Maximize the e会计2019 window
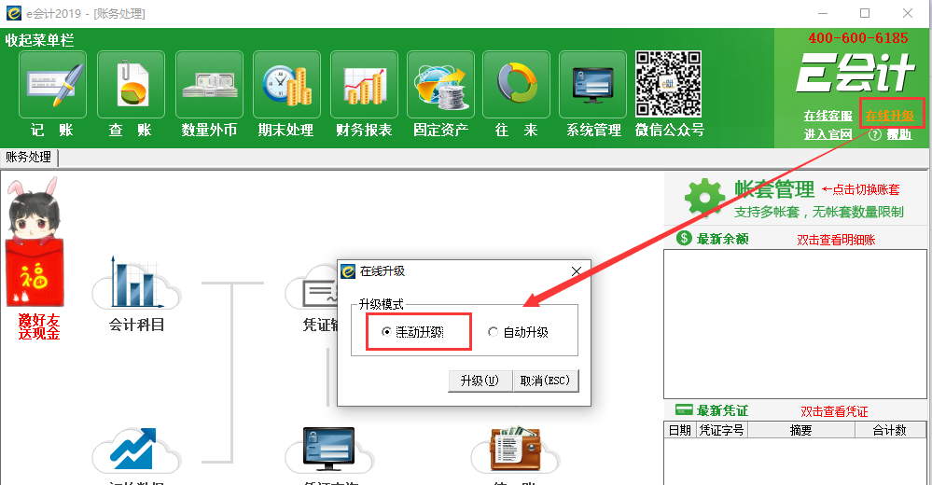 pyautogui.click(x=865, y=13)
